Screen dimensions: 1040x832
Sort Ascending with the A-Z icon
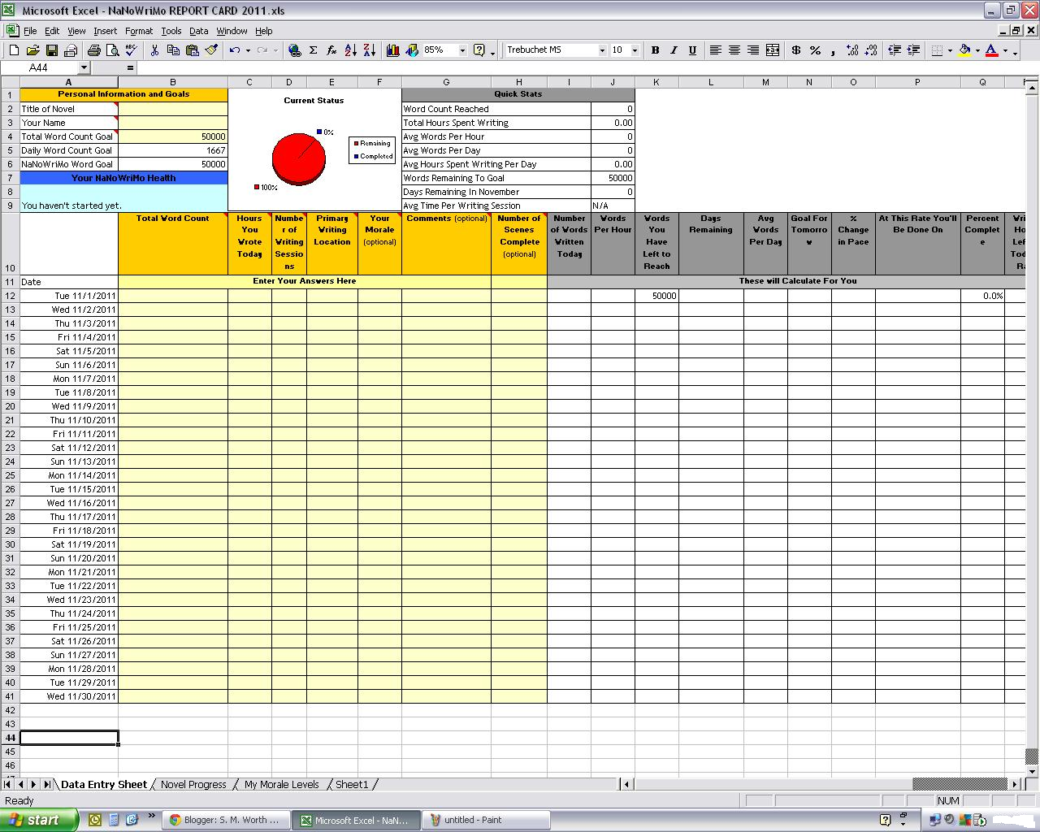pyautogui.click(x=349, y=50)
